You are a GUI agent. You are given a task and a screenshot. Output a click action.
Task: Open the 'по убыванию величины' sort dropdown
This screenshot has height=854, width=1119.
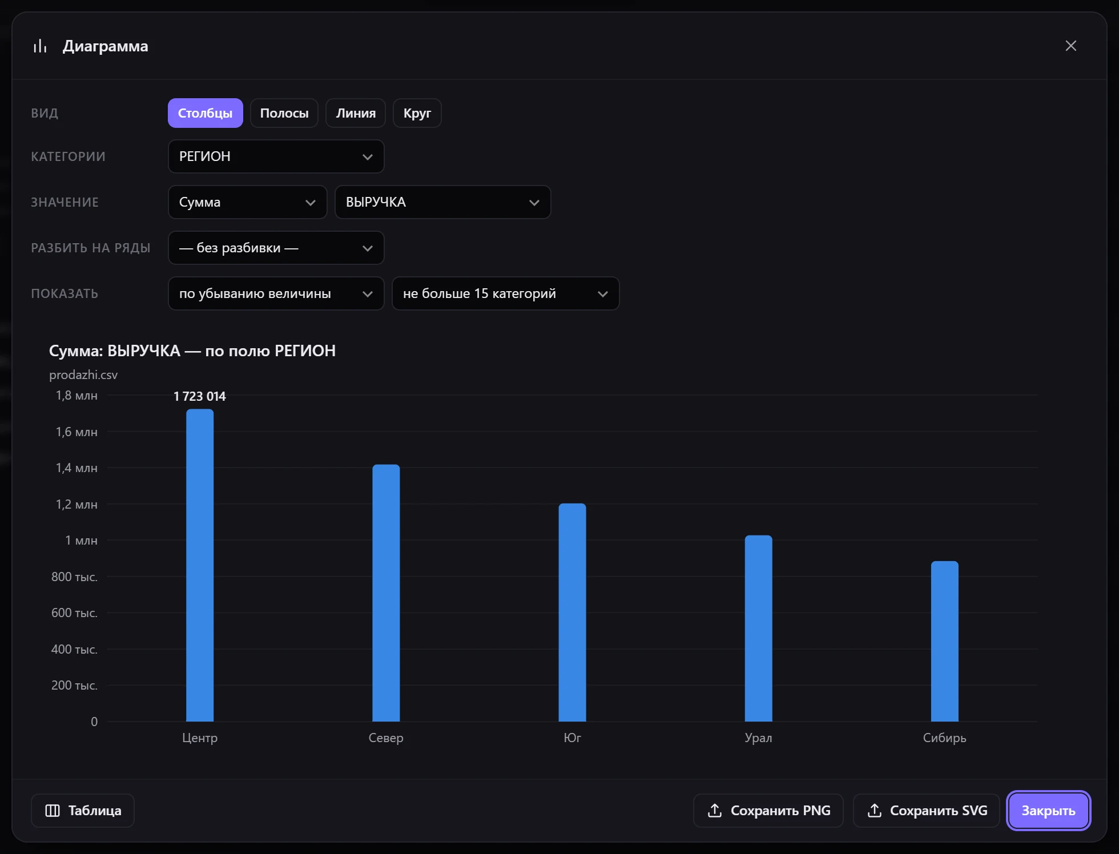276,293
